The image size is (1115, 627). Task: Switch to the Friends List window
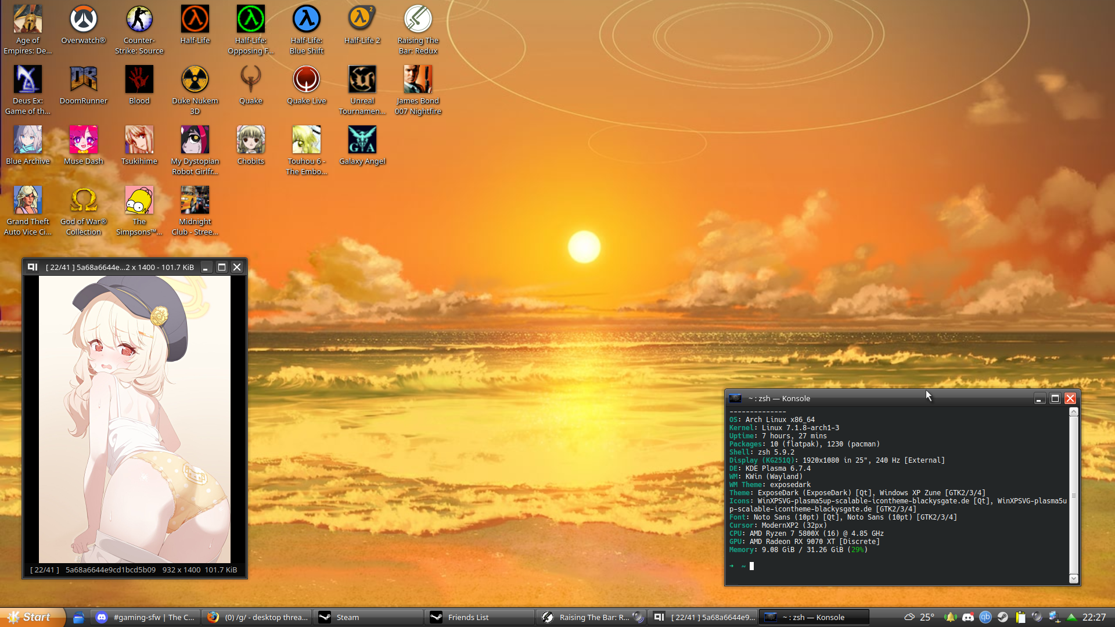pos(480,617)
